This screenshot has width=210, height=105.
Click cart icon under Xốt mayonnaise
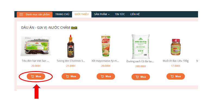click(x=102, y=76)
